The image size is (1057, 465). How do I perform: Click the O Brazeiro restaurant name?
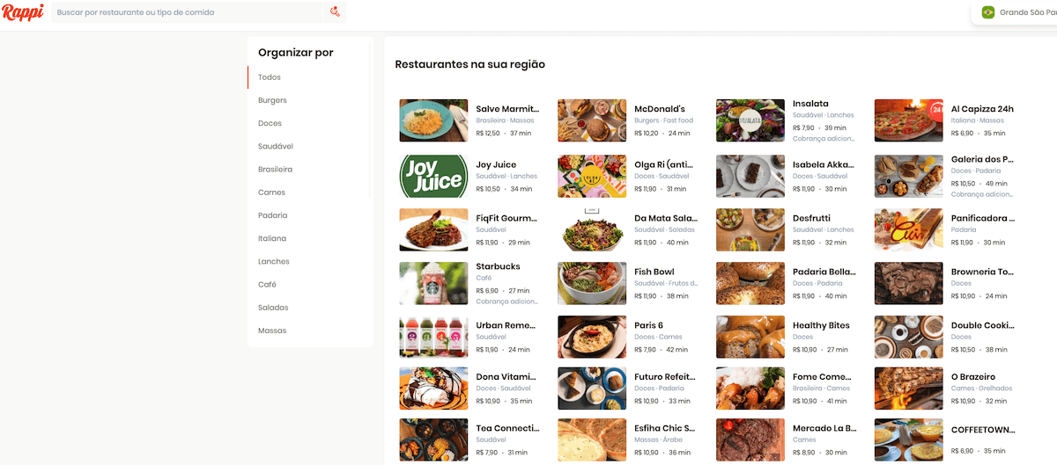(973, 376)
